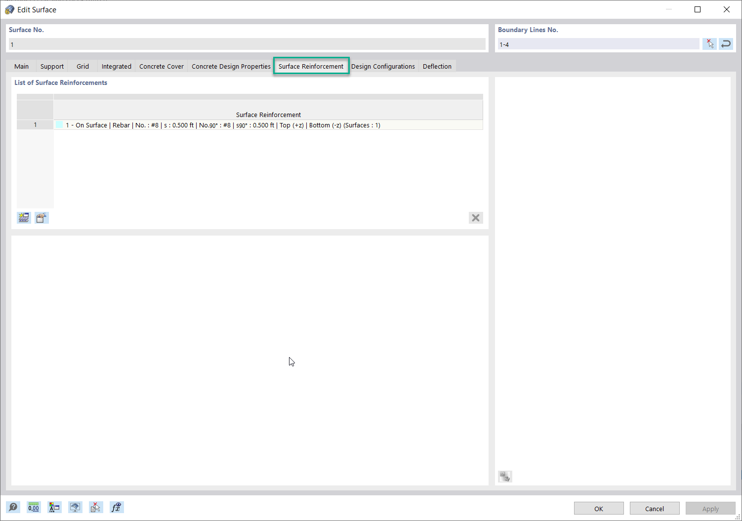Go to the Main tab
The image size is (742, 521).
tap(21, 66)
